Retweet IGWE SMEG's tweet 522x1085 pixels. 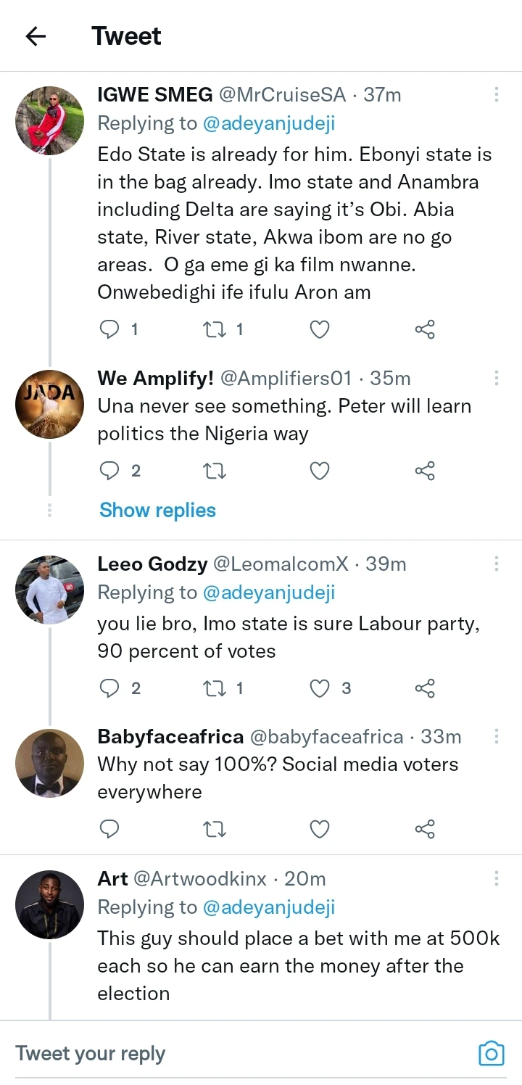(214, 330)
